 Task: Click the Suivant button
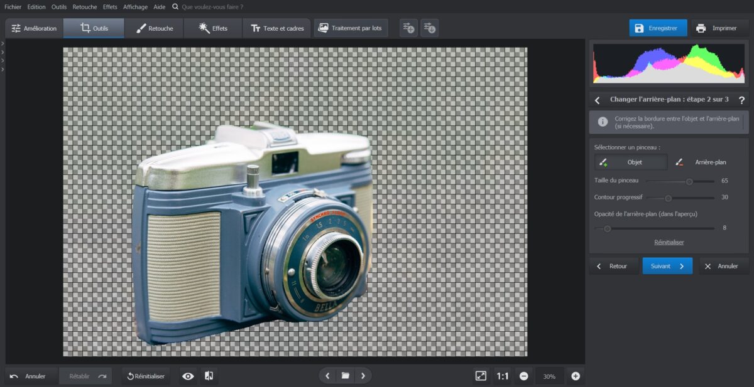tap(667, 266)
